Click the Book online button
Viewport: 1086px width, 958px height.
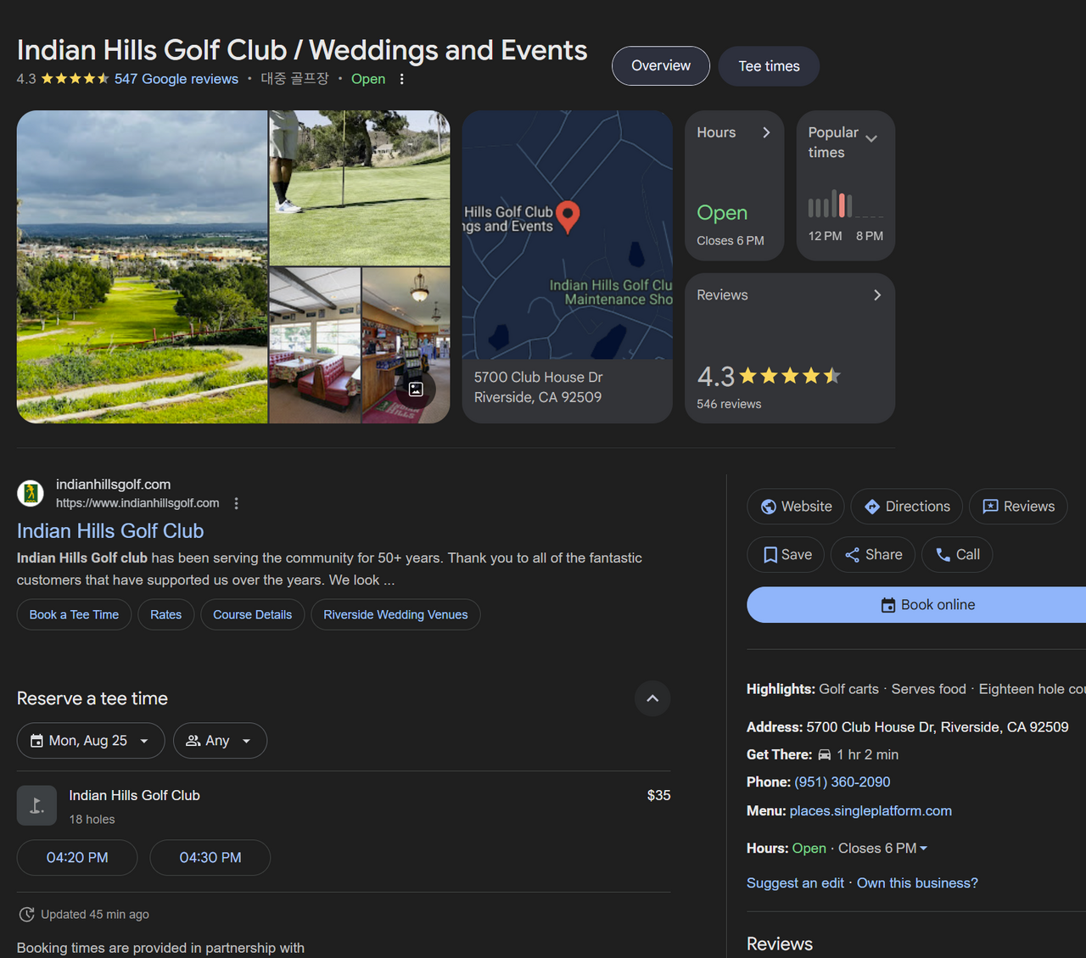pos(916,605)
